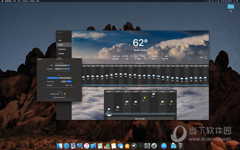Click the Wed 17 day header

145,91
